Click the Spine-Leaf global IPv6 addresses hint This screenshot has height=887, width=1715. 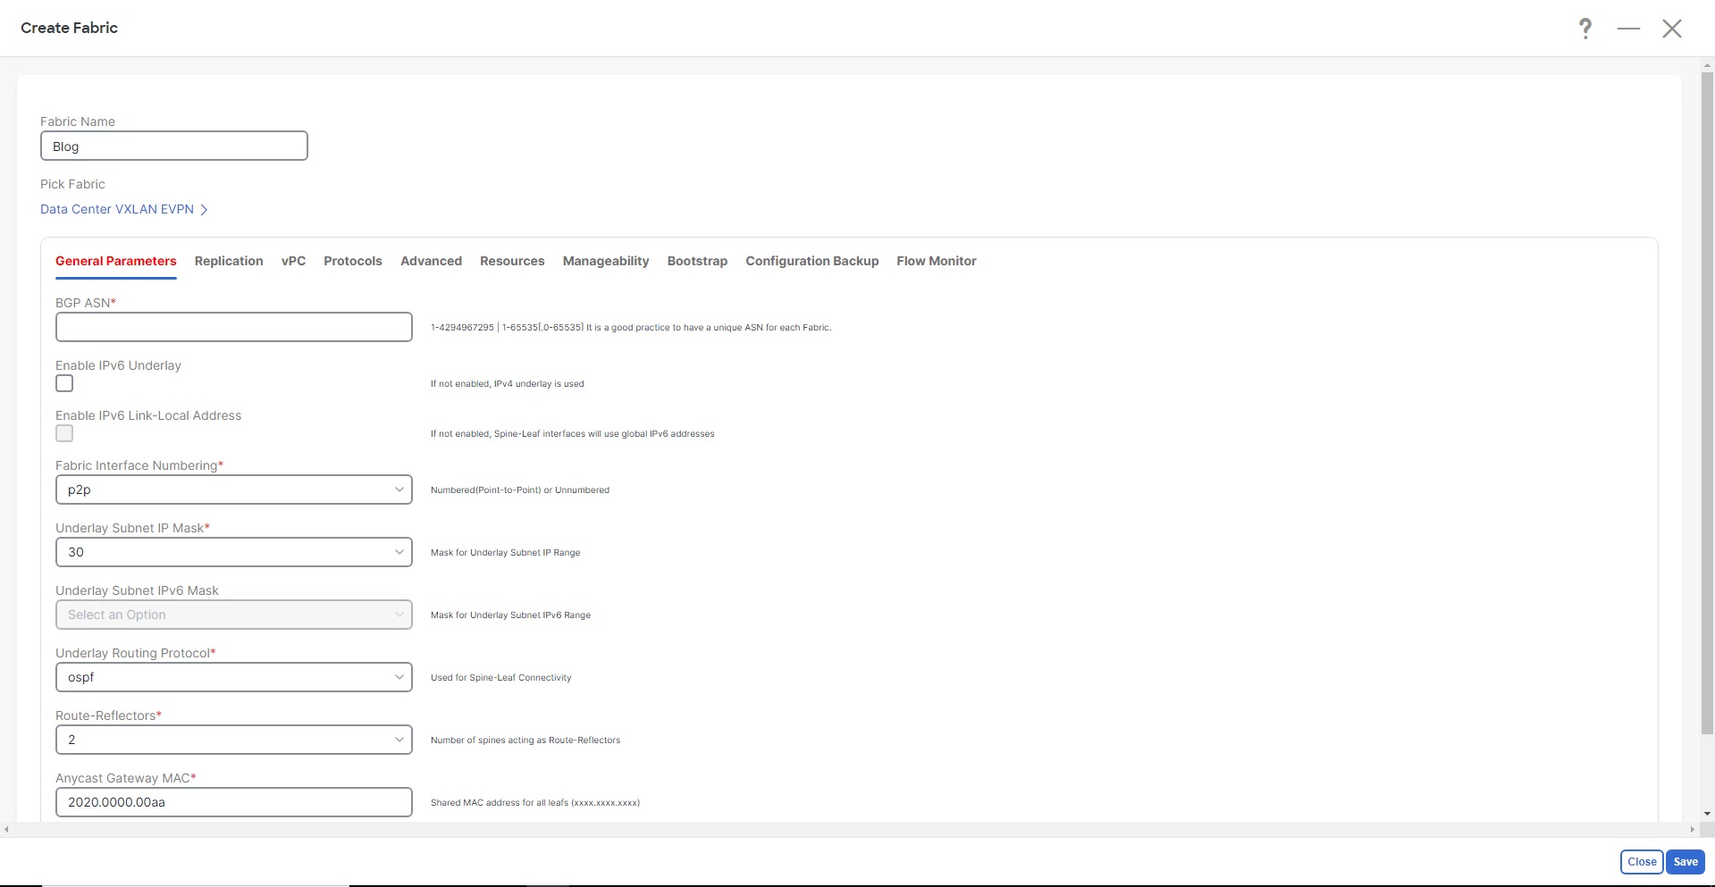pos(572,434)
